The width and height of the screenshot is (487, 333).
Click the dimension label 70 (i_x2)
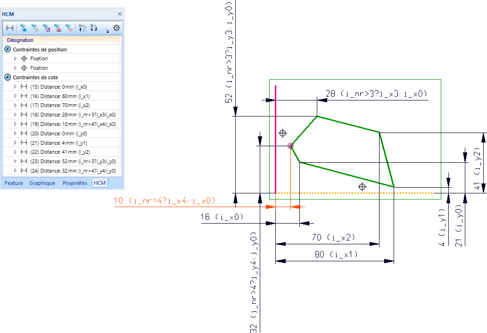[333, 238]
